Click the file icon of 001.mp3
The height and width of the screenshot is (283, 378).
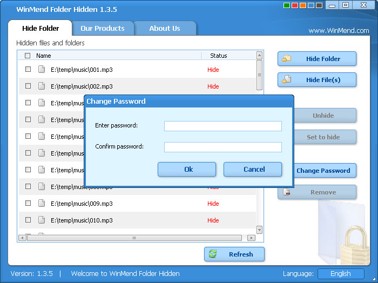[x=42, y=70]
